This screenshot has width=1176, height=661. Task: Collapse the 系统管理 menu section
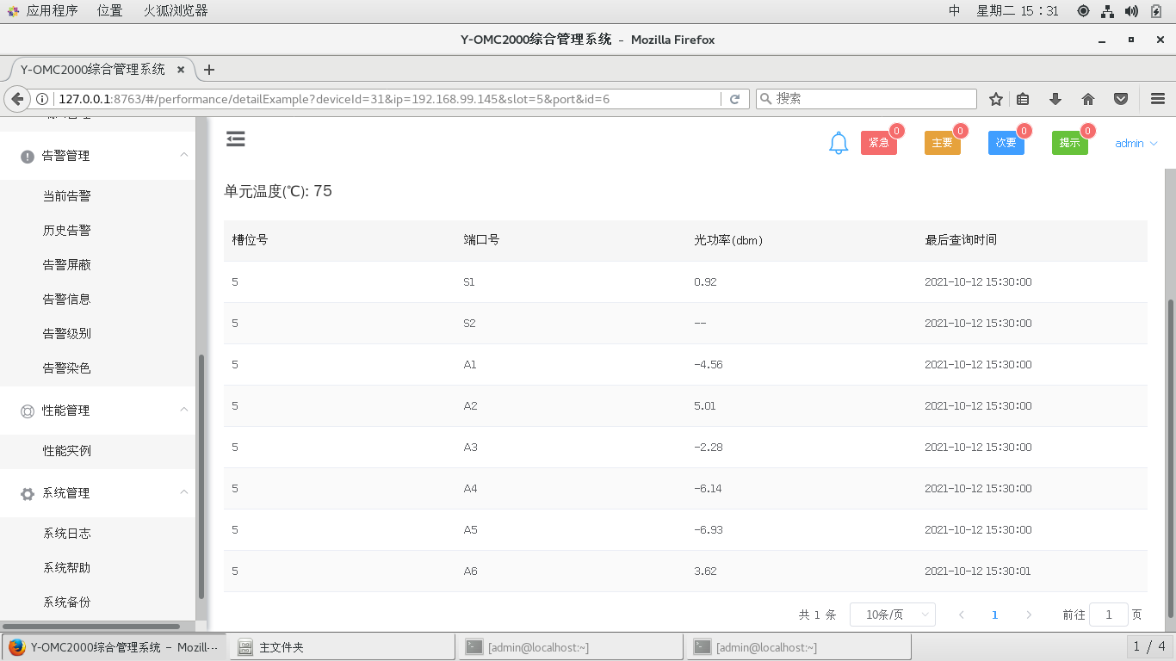(184, 493)
